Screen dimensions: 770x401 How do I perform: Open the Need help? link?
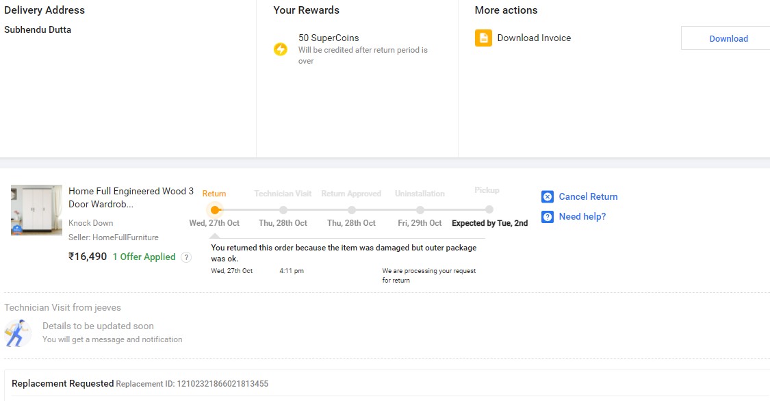click(582, 217)
